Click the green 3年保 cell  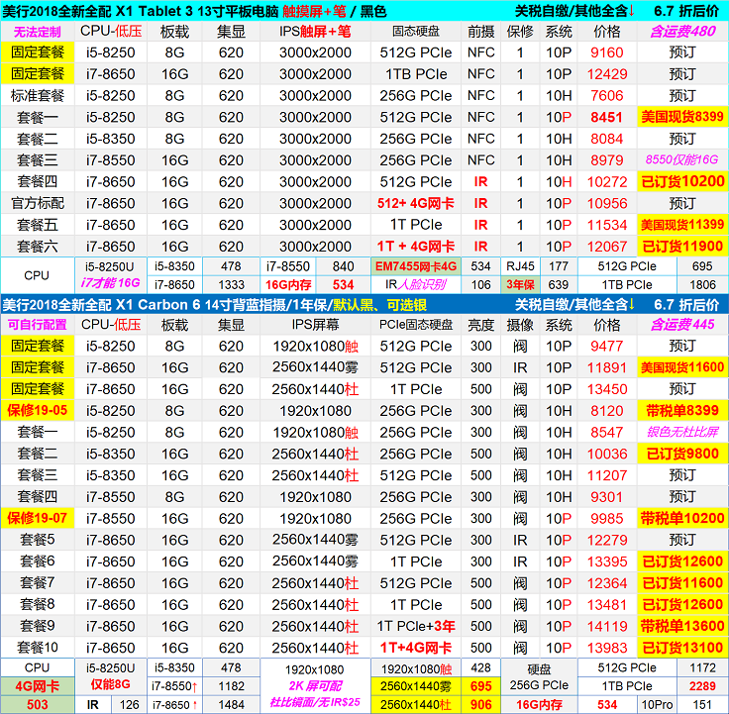point(520,284)
